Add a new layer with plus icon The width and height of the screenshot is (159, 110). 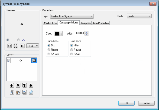coord(12,85)
